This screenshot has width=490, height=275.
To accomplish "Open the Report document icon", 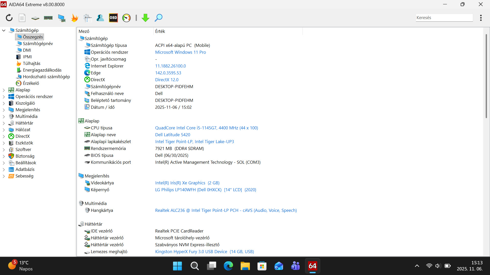I will (x=22, y=18).
